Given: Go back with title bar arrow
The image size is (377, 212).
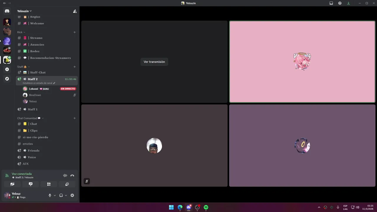Looking at the screenshot, I should (x=4, y=3).
